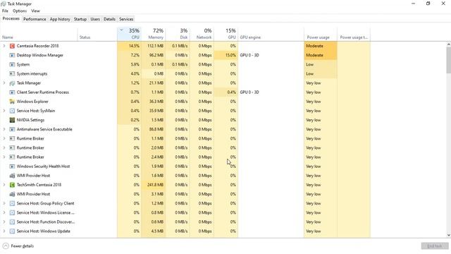Expand Service Host: Group Policy Client
Screen dimensions: 451x254
[x=4, y=203]
